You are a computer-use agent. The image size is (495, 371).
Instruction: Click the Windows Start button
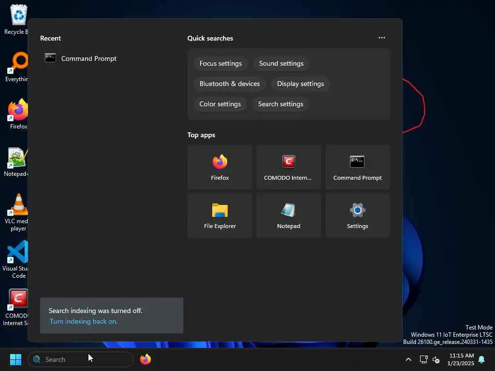click(15, 359)
